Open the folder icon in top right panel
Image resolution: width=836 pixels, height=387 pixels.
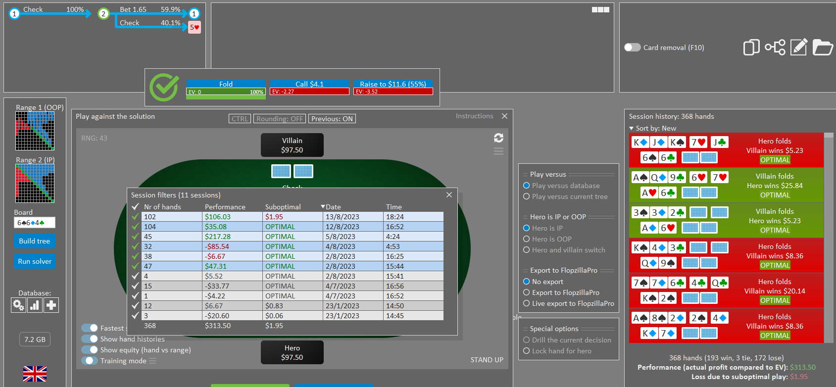coord(823,48)
